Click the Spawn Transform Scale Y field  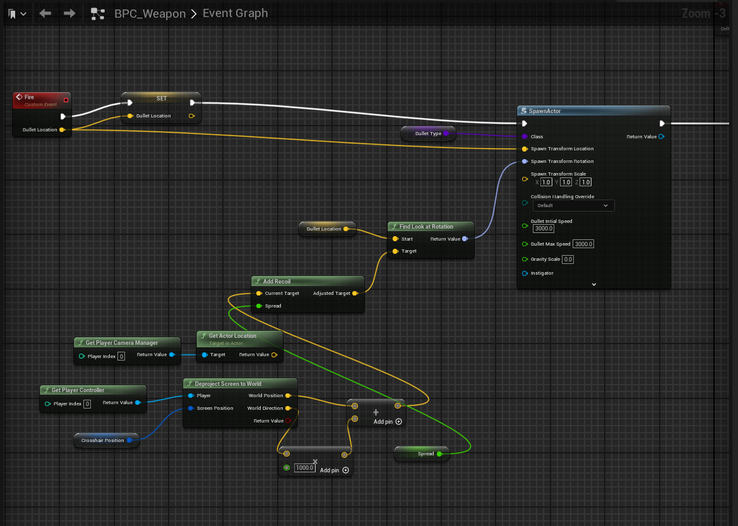[x=566, y=182]
